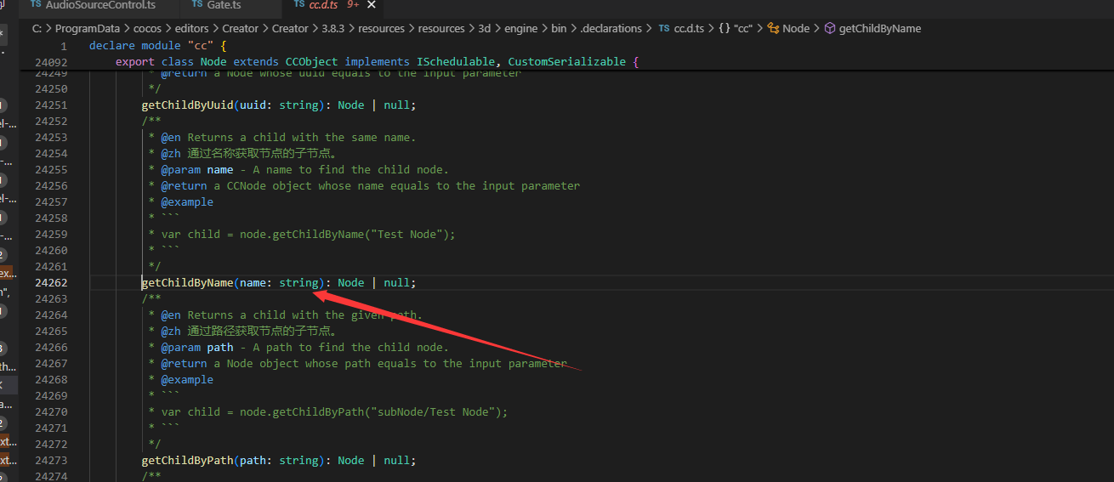Open the engine breadcrumb folder
Viewport: 1114px width, 482px height.
pyautogui.click(x=520, y=28)
